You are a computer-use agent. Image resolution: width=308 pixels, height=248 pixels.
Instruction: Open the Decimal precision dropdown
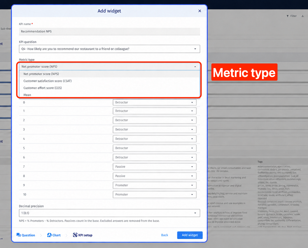coord(109,213)
